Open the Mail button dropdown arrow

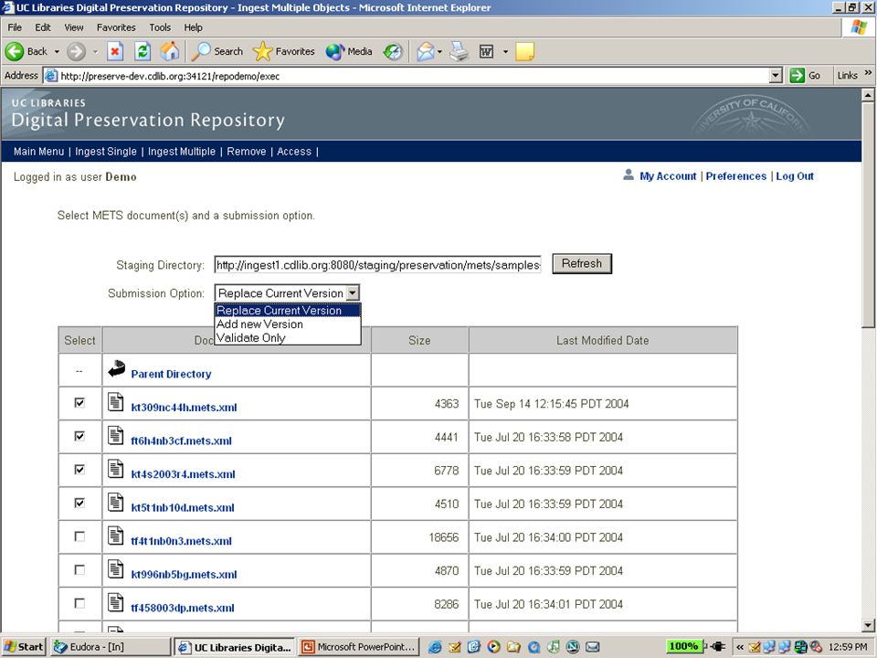(x=439, y=51)
